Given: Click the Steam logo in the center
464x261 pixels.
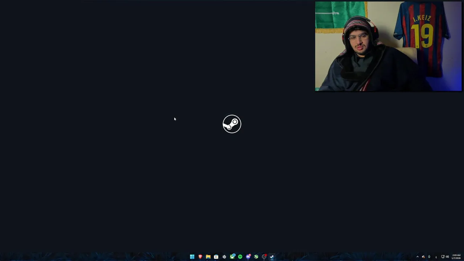Looking at the screenshot, I should click(x=232, y=124).
